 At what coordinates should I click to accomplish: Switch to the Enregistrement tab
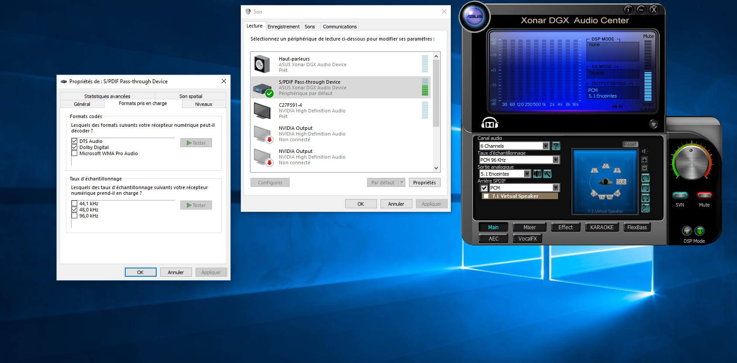(284, 27)
